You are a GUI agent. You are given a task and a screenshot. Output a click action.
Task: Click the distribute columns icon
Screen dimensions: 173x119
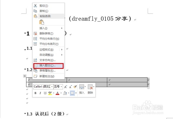tap(35, 44)
